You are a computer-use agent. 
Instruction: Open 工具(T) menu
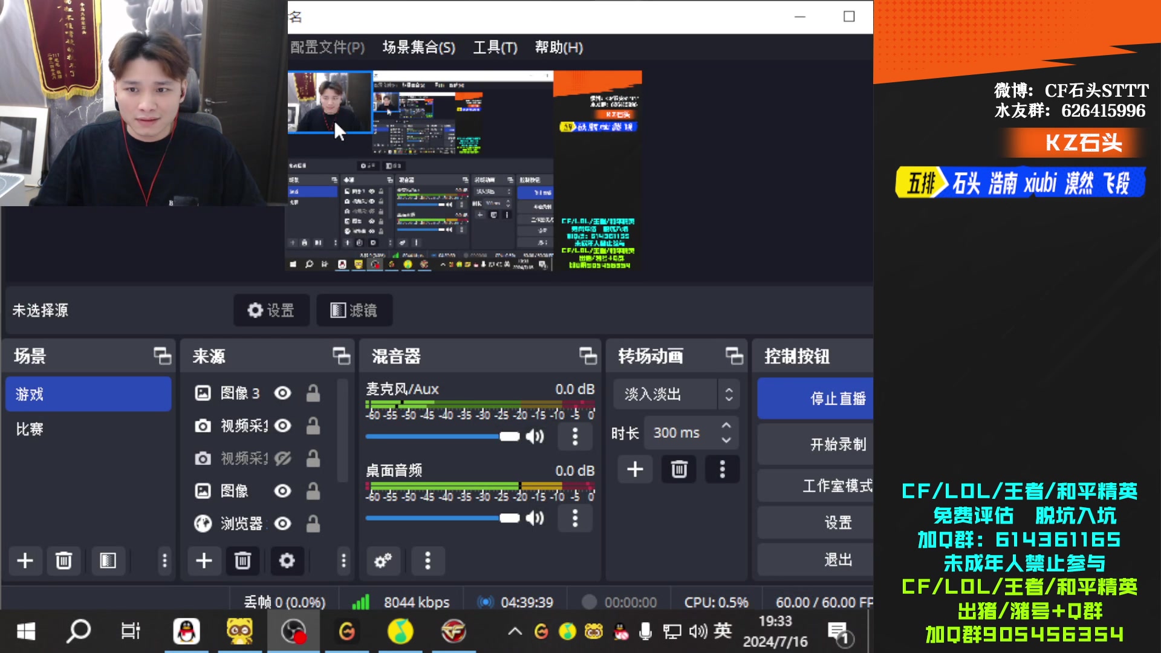(x=495, y=47)
